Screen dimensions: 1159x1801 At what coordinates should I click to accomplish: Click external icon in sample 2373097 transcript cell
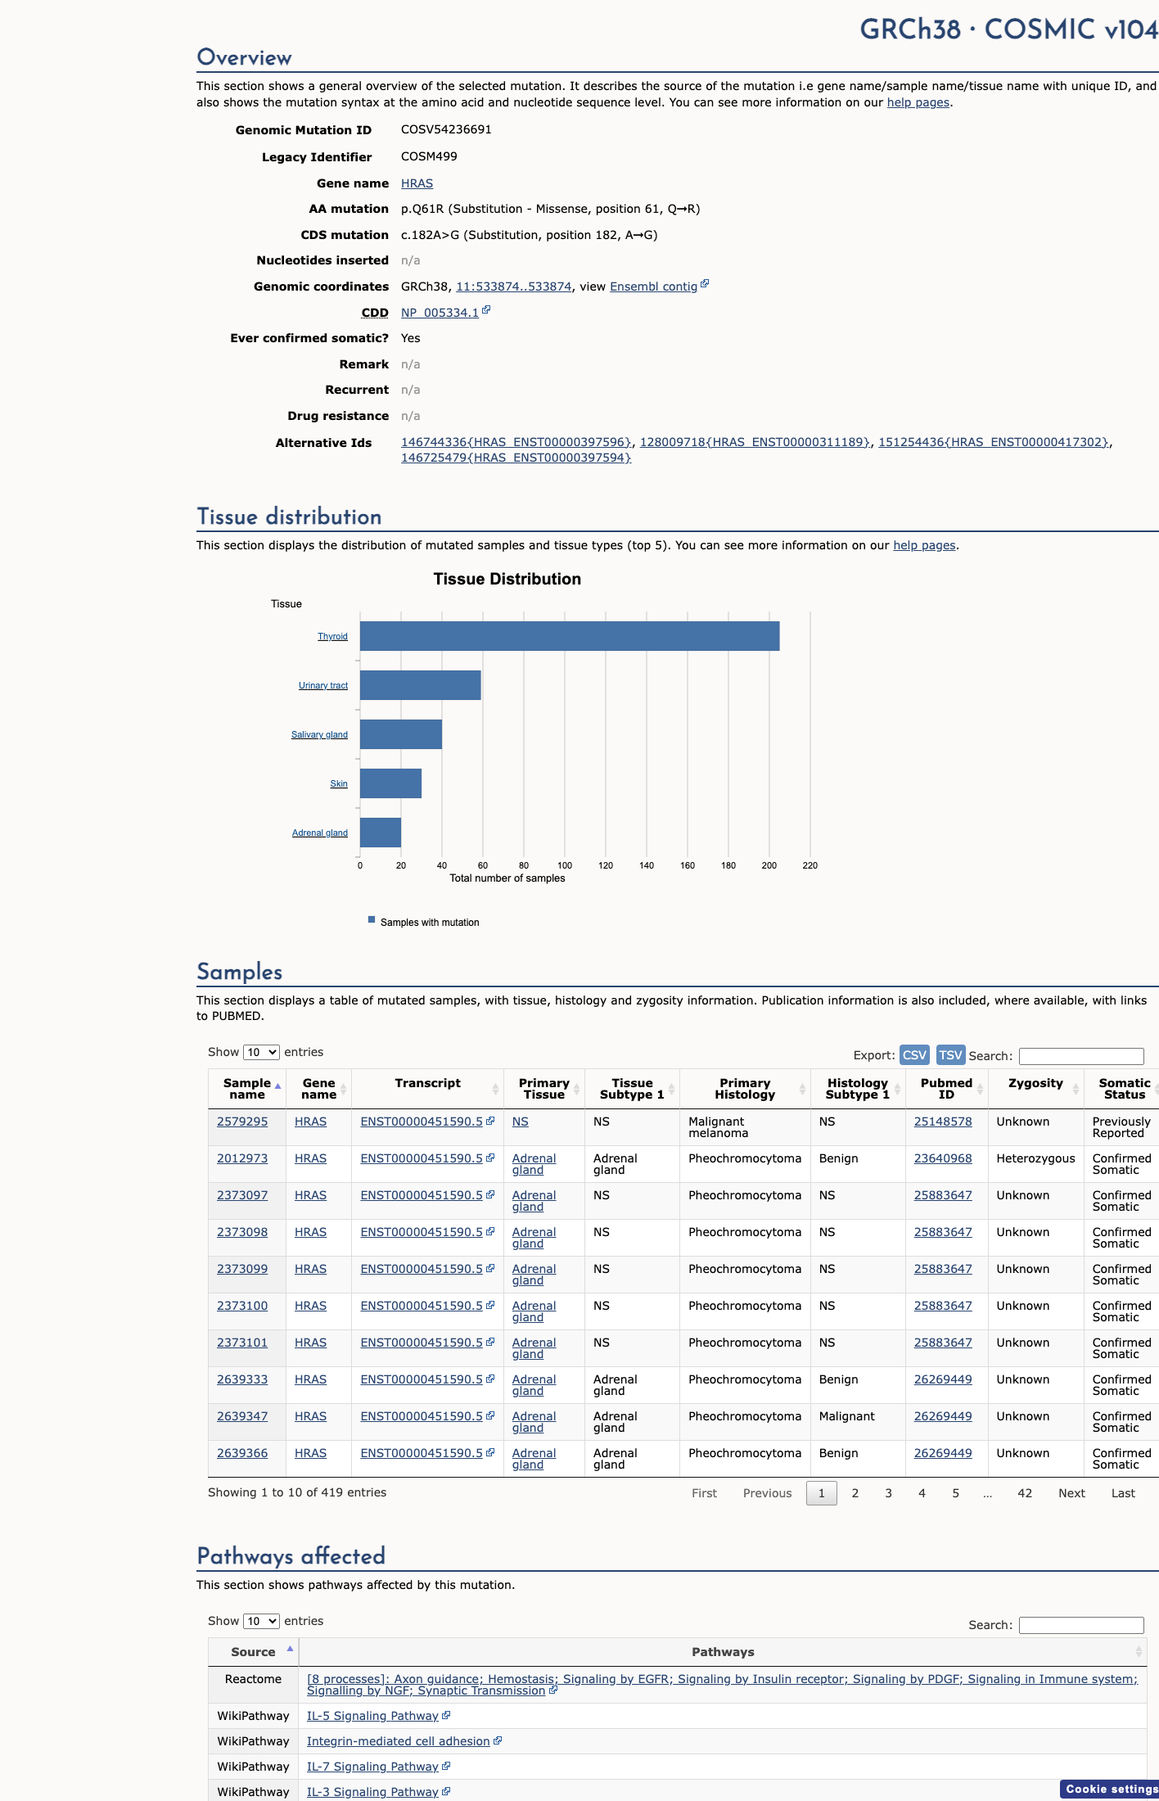[490, 1194]
